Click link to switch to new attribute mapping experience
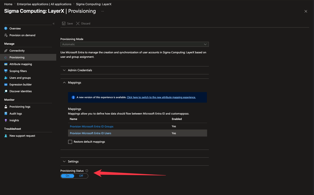The width and height of the screenshot is (314, 195). tap(161, 97)
